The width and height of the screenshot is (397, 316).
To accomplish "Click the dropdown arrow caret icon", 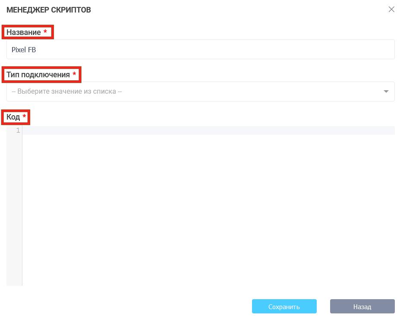I will point(386,92).
